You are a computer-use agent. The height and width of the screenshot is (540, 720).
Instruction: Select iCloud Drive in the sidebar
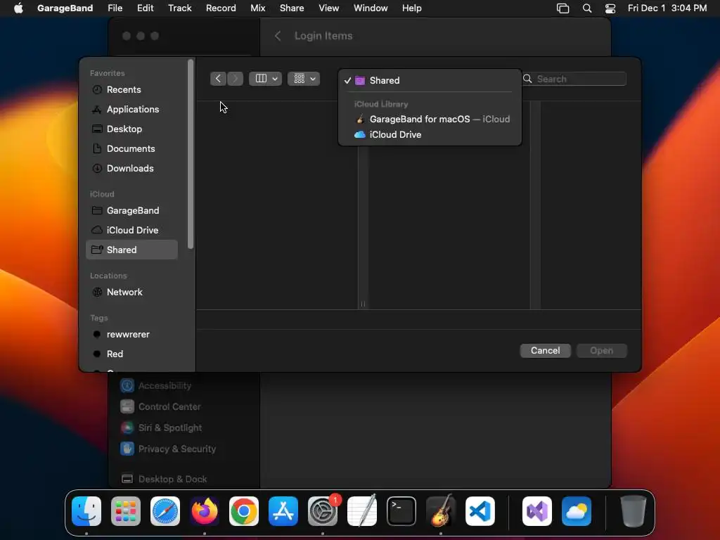(x=131, y=230)
